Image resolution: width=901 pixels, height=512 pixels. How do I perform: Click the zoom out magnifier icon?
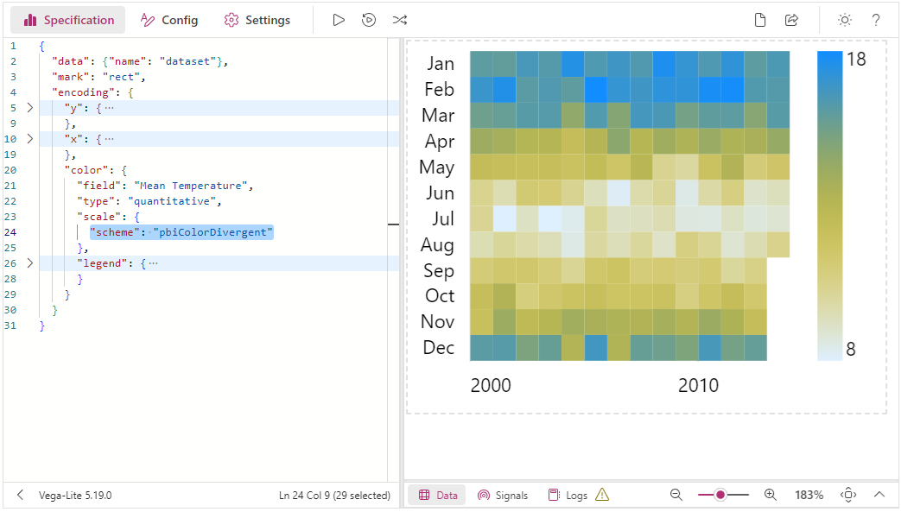point(676,495)
